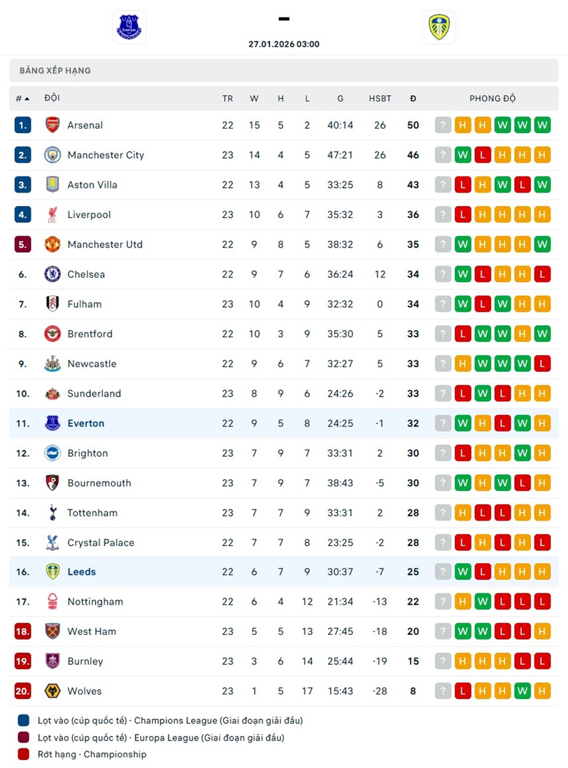Click the Wolves club logo
Image resolution: width=568 pixels, height=768 pixels.
point(53,691)
